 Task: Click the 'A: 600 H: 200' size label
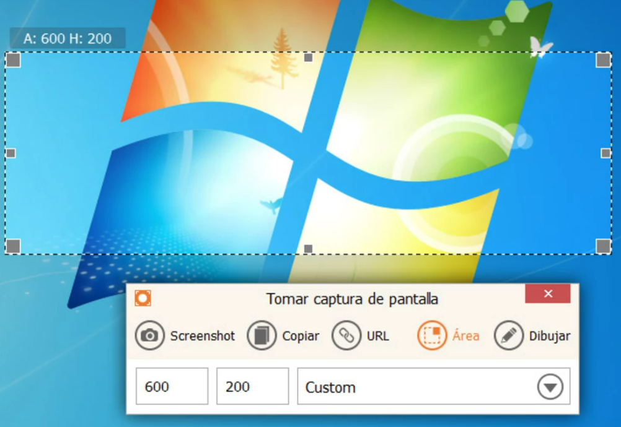(68, 38)
